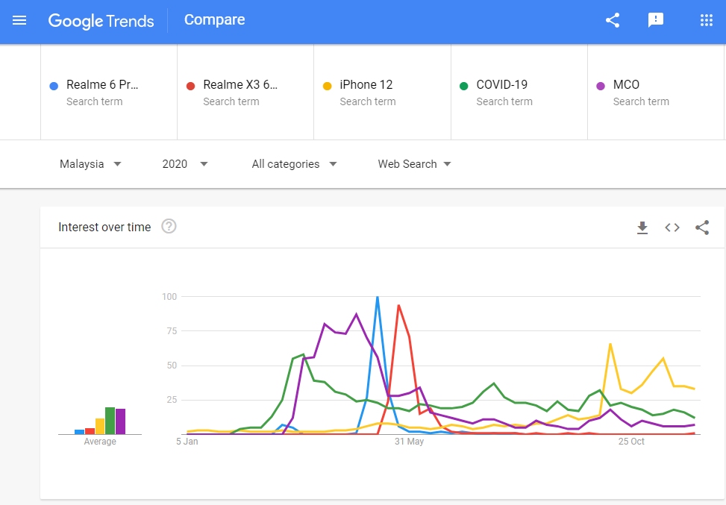Click the Google Trends logo

101,20
